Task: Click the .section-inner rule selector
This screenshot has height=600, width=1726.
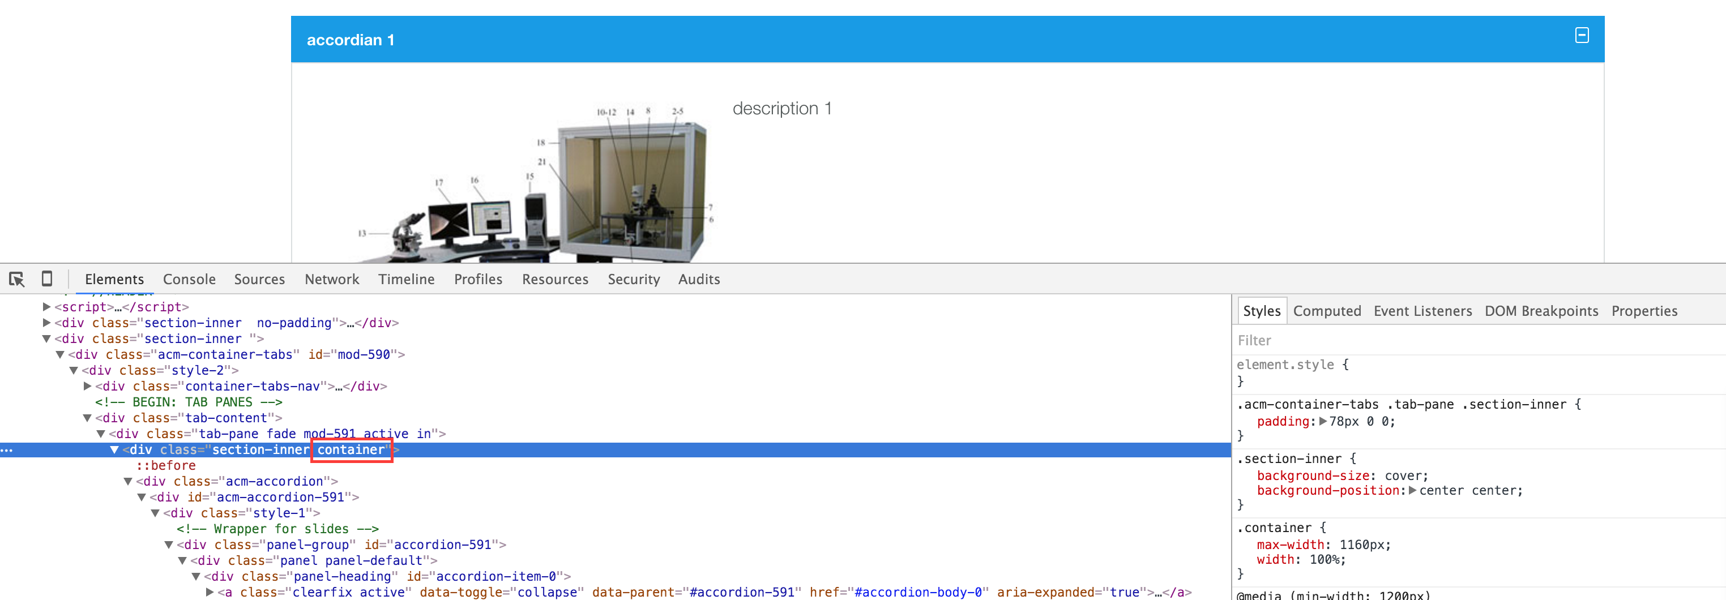Action: 1289,458
